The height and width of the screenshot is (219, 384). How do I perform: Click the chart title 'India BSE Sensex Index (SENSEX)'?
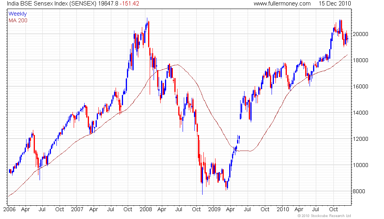[x=51, y=4]
